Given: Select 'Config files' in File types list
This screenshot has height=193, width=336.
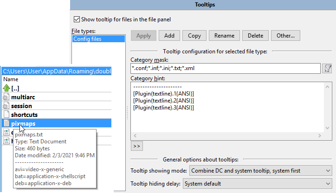Looking at the screenshot, I should [87, 39].
